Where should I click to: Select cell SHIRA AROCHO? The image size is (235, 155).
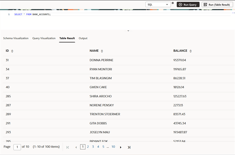pyautogui.click(x=100, y=96)
